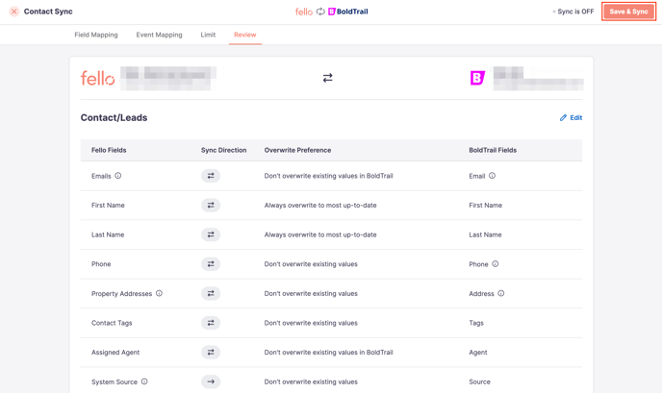Click the Sync Direction column header
This screenshot has width=662, height=393.
pyautogui.click(x=224, y=150)
